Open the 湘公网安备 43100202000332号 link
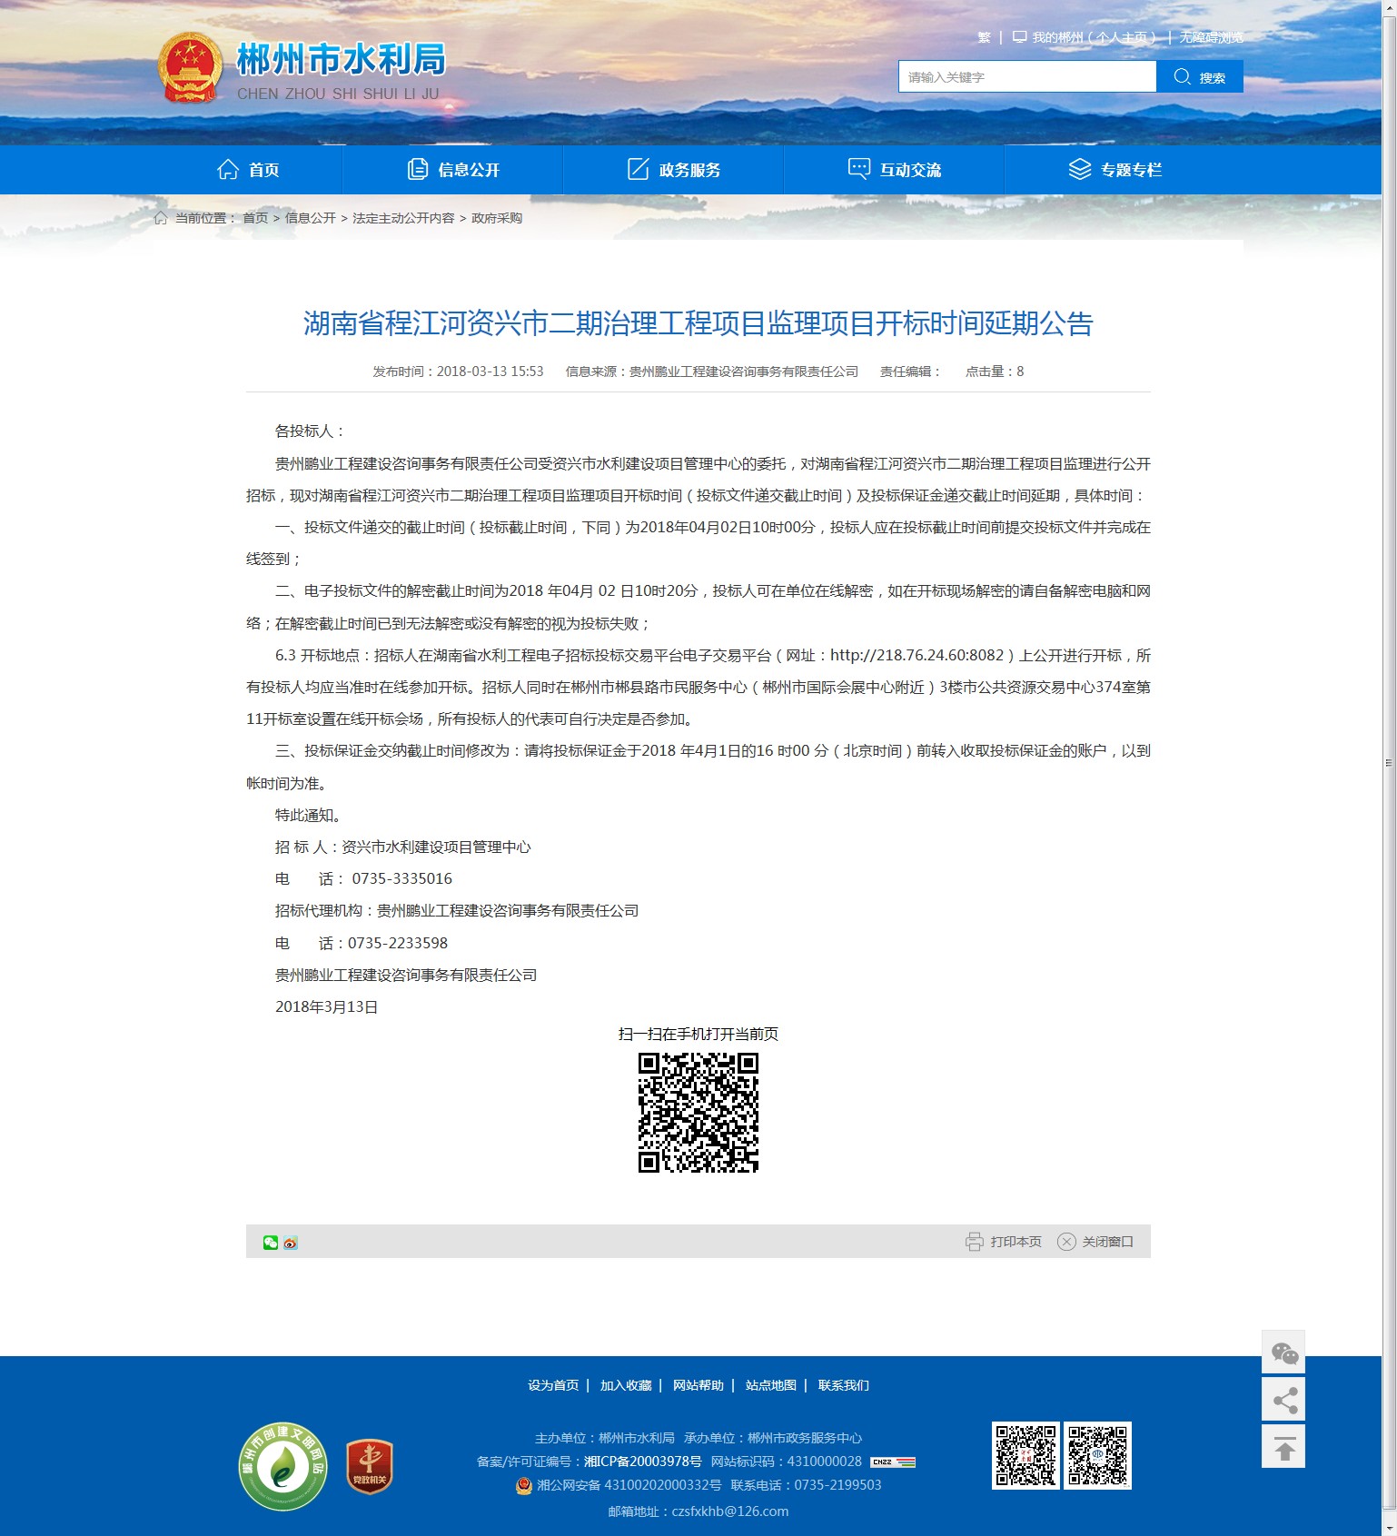Screen dimensions: 1397x1536 point(629,1485)
